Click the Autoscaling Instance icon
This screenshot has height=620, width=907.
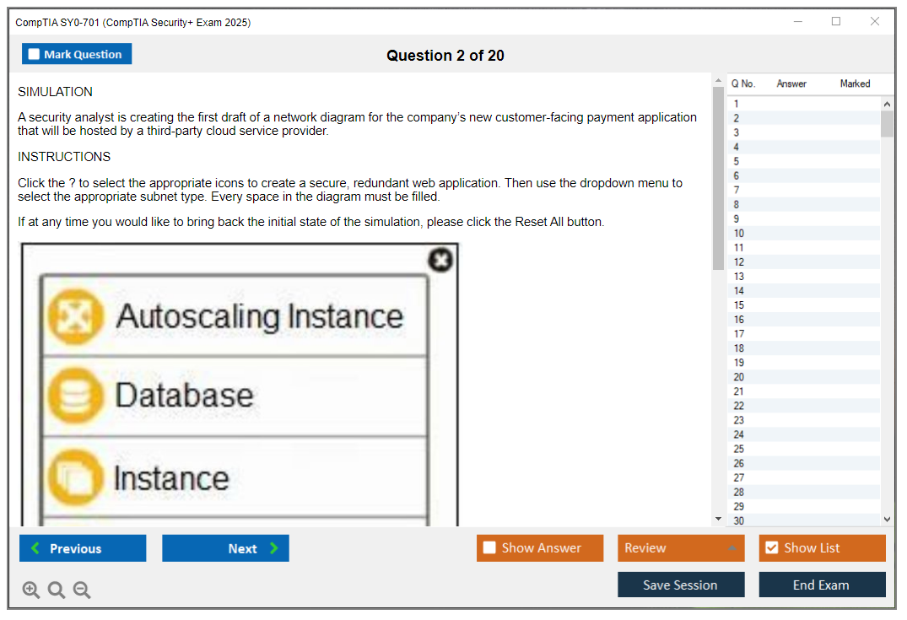(75, 317)
